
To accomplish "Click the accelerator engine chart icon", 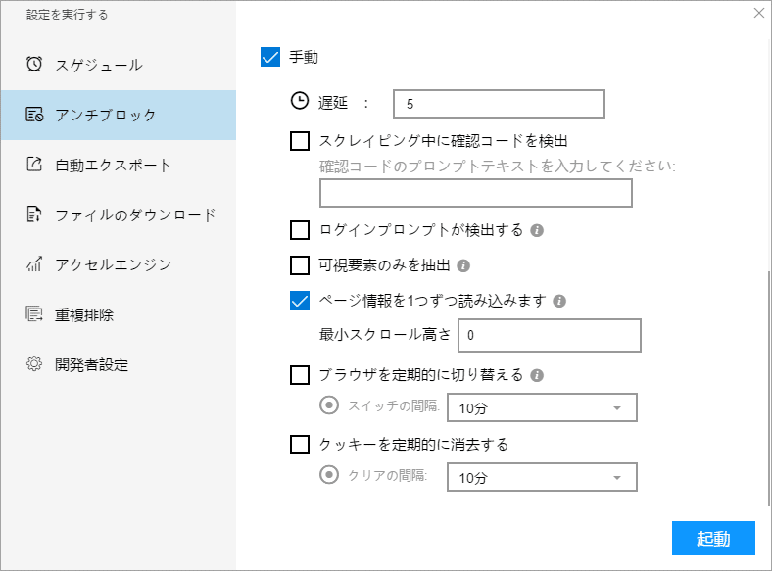I will (34, 264).
